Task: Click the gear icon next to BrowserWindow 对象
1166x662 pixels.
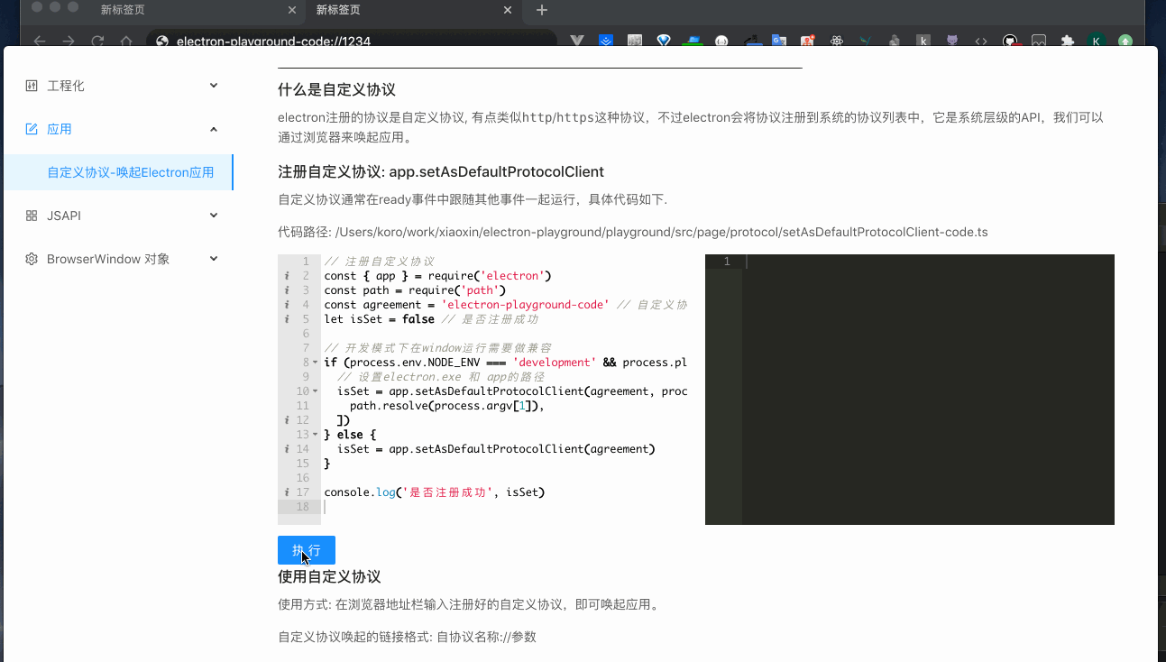Action: [x=30, y=259]
